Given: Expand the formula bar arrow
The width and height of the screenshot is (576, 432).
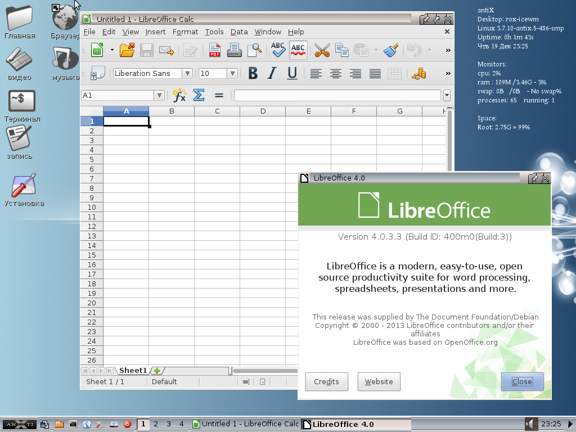Looking at the screenshot, I should (447, 96).
